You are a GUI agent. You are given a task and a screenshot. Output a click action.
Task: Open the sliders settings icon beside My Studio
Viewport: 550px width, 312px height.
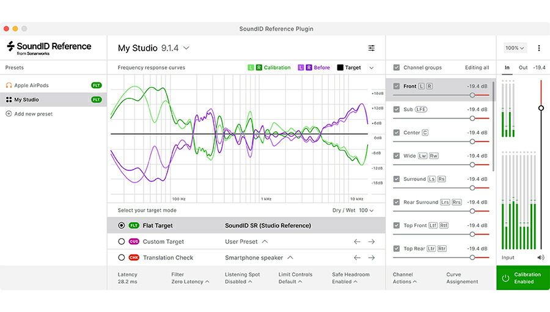pyautogui.click(x=372, y=48)
